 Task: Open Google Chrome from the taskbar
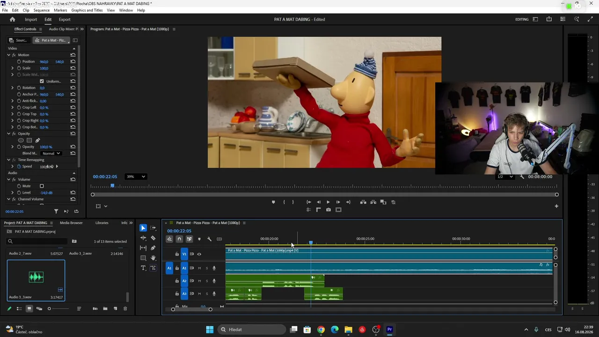point(321,330)
